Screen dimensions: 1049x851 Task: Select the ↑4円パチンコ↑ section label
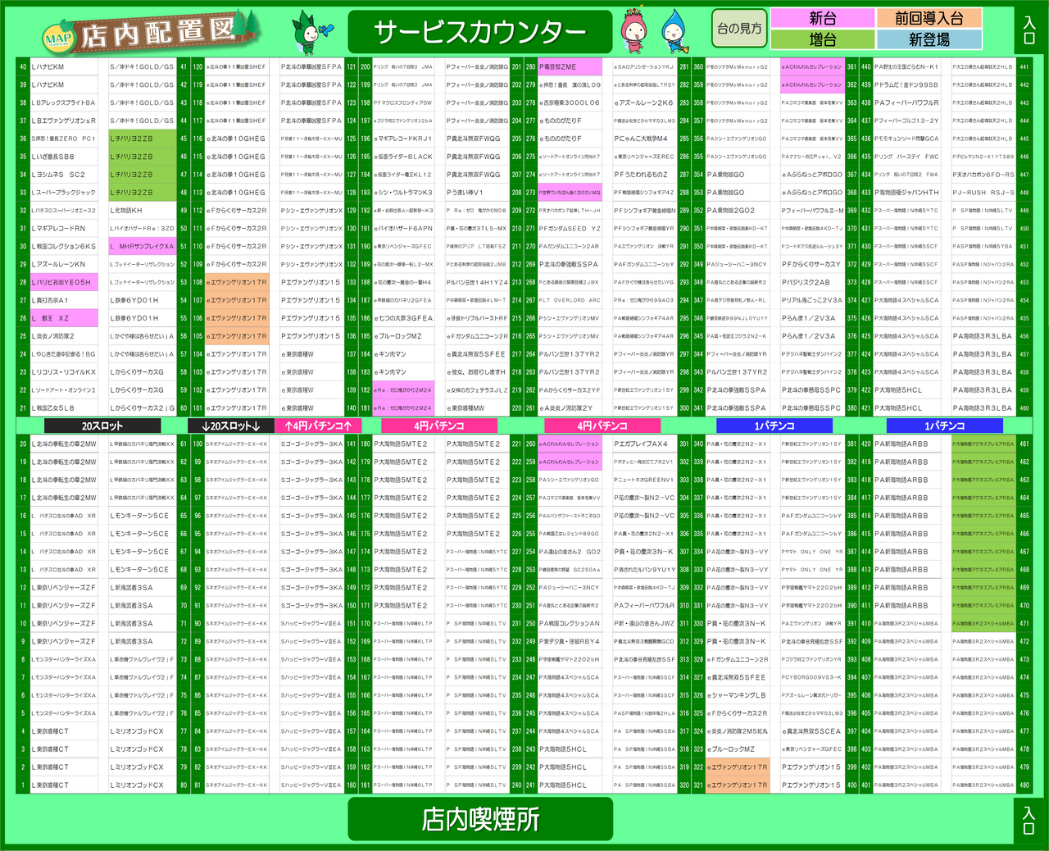click(x=318, y=425)
